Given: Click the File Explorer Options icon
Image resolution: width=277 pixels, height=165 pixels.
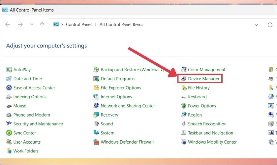Looking at the screenshot, I should coord(96,87).
